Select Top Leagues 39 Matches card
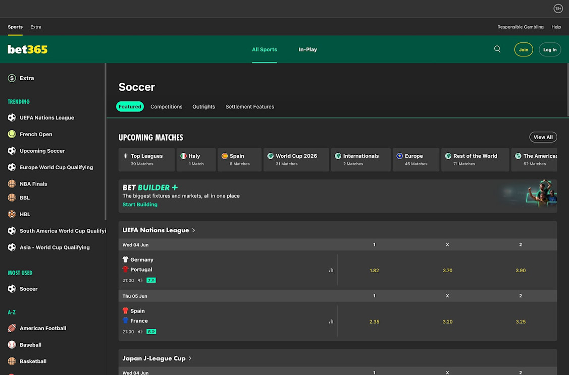Image resolution: width=569 pixels, height=375 pixels. (146, 159)
